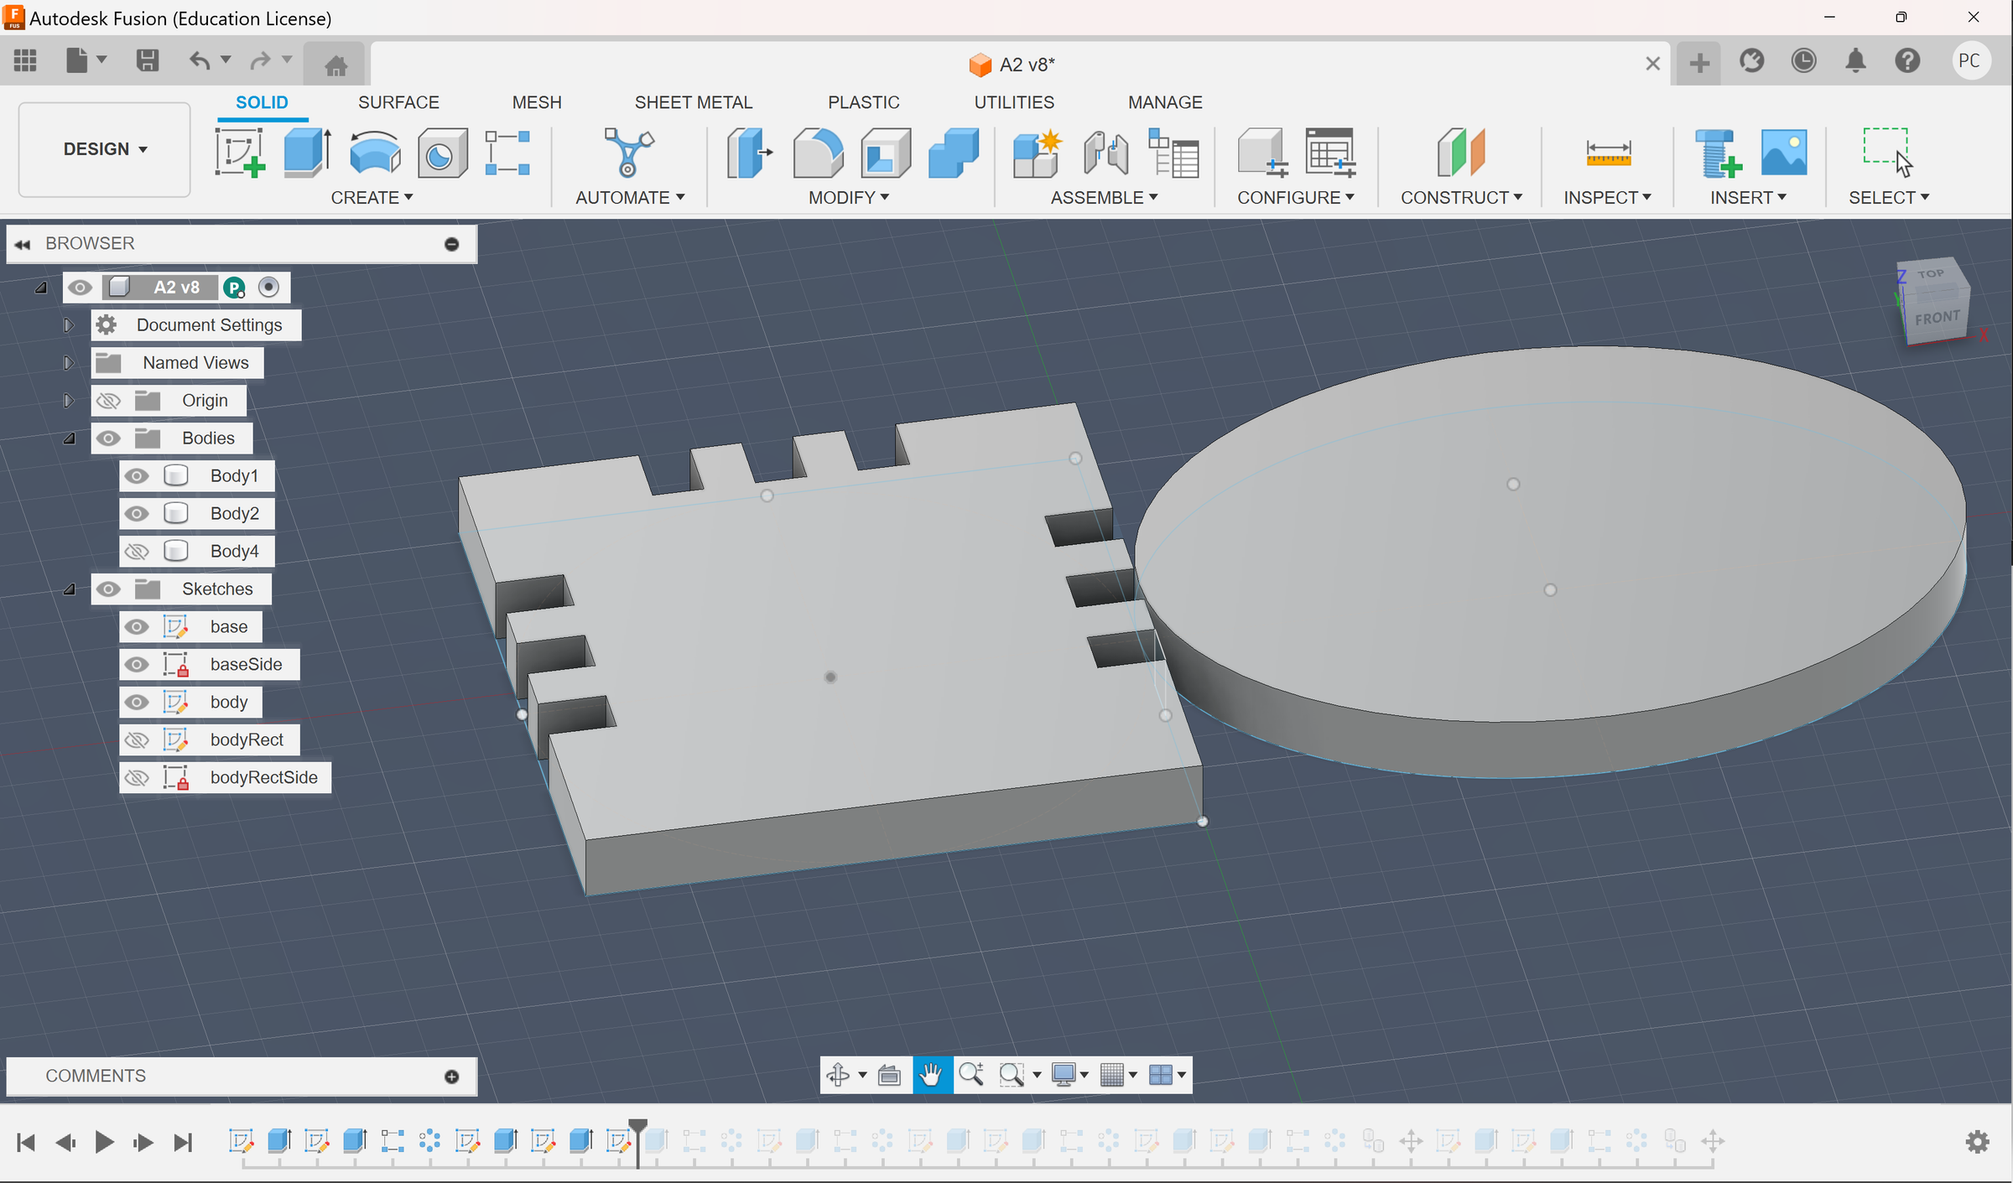This screenshot has width=2013, height=1183.
Task: Expand the Document Settings tree item
Action: pos(68,324)
